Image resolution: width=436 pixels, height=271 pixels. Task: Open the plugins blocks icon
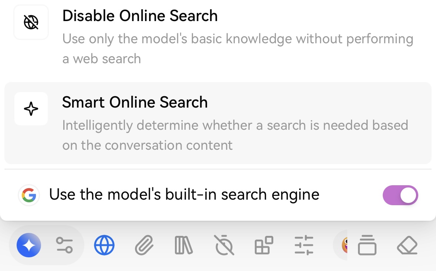pos(264,245)
